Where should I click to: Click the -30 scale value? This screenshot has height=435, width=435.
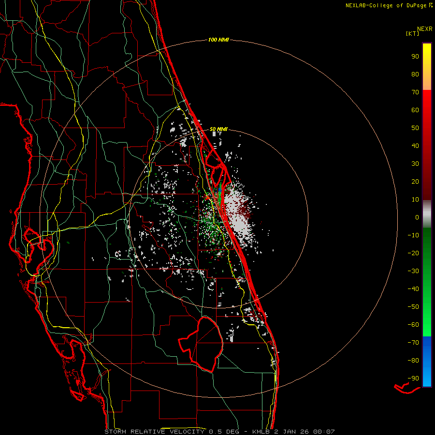pos(413,271)
